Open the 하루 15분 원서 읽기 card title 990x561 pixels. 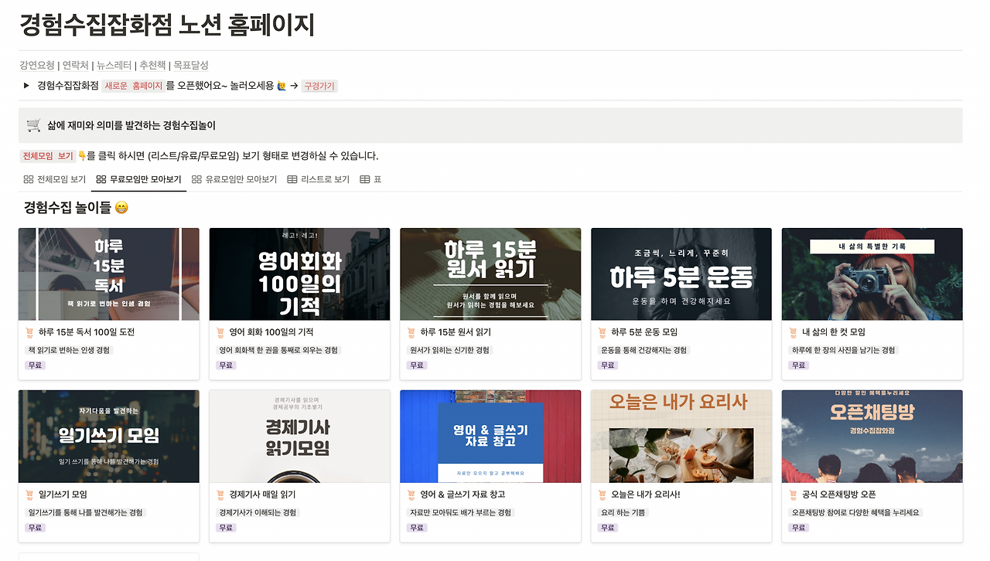[x=456, y=332]
